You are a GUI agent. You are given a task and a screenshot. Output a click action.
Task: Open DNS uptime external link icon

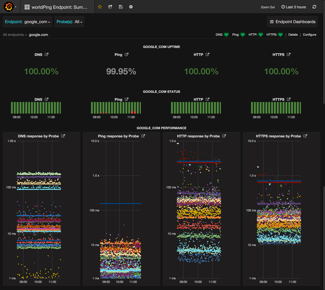point(47,54)
